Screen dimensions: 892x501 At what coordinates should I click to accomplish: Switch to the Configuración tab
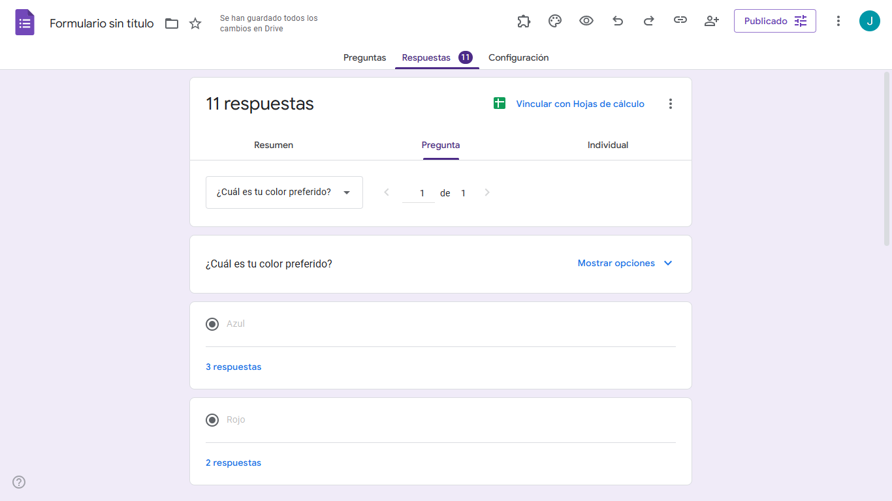tap(518, 57)
